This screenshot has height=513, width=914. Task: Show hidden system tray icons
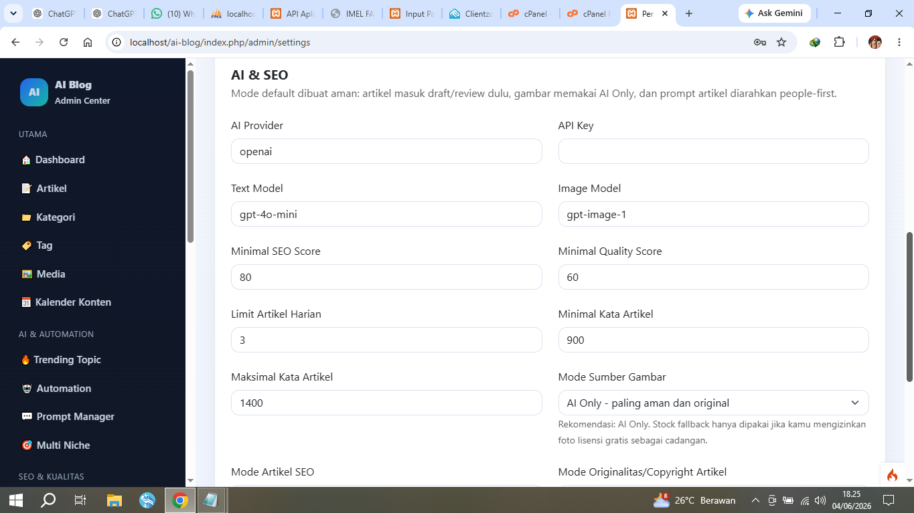[x=755, y=500]
